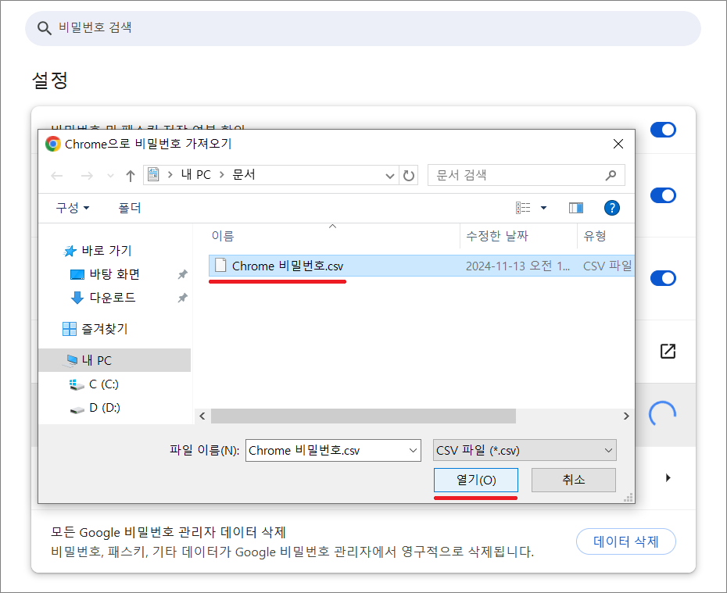The height and width of the screenshot is (593, 727).
Task: Open drive D (D:)
Action: point(104,408)
